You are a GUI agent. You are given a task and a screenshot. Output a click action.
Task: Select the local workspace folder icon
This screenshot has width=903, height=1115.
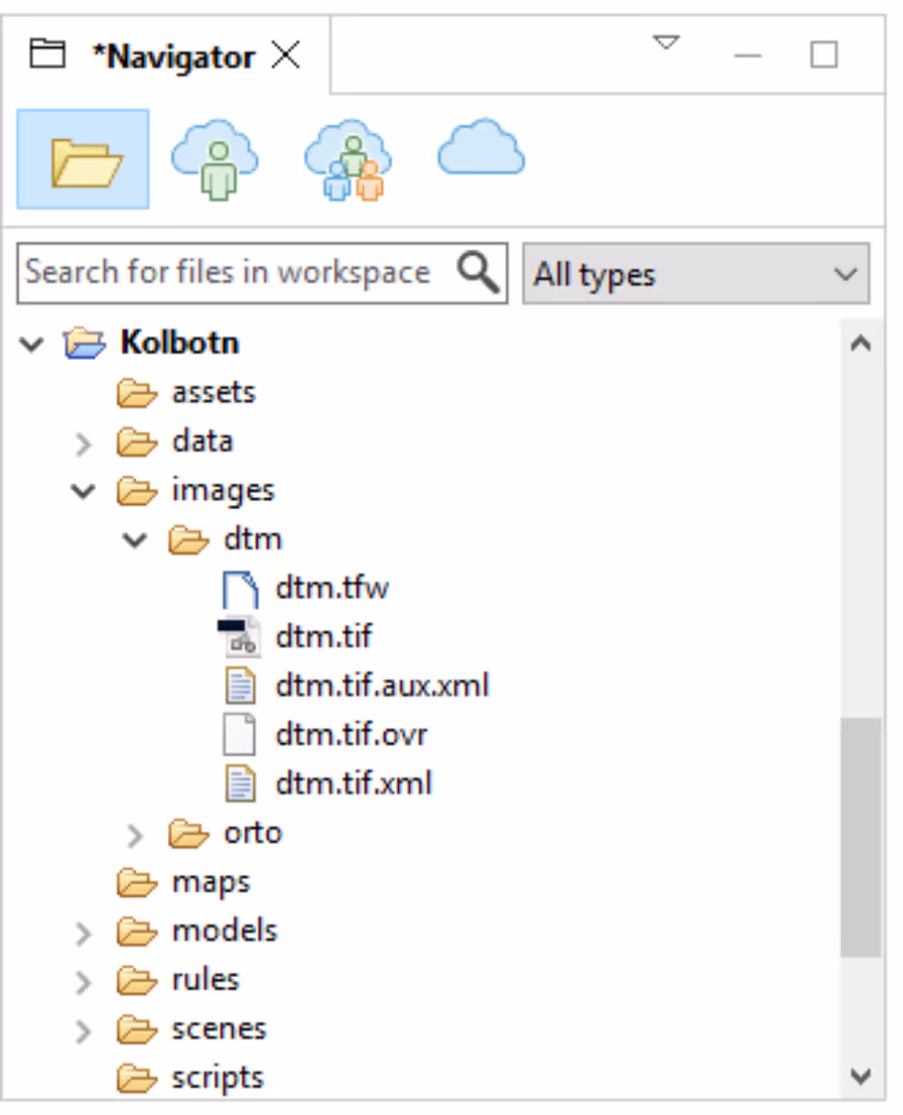pyautogui.click(x=83, y=160)
